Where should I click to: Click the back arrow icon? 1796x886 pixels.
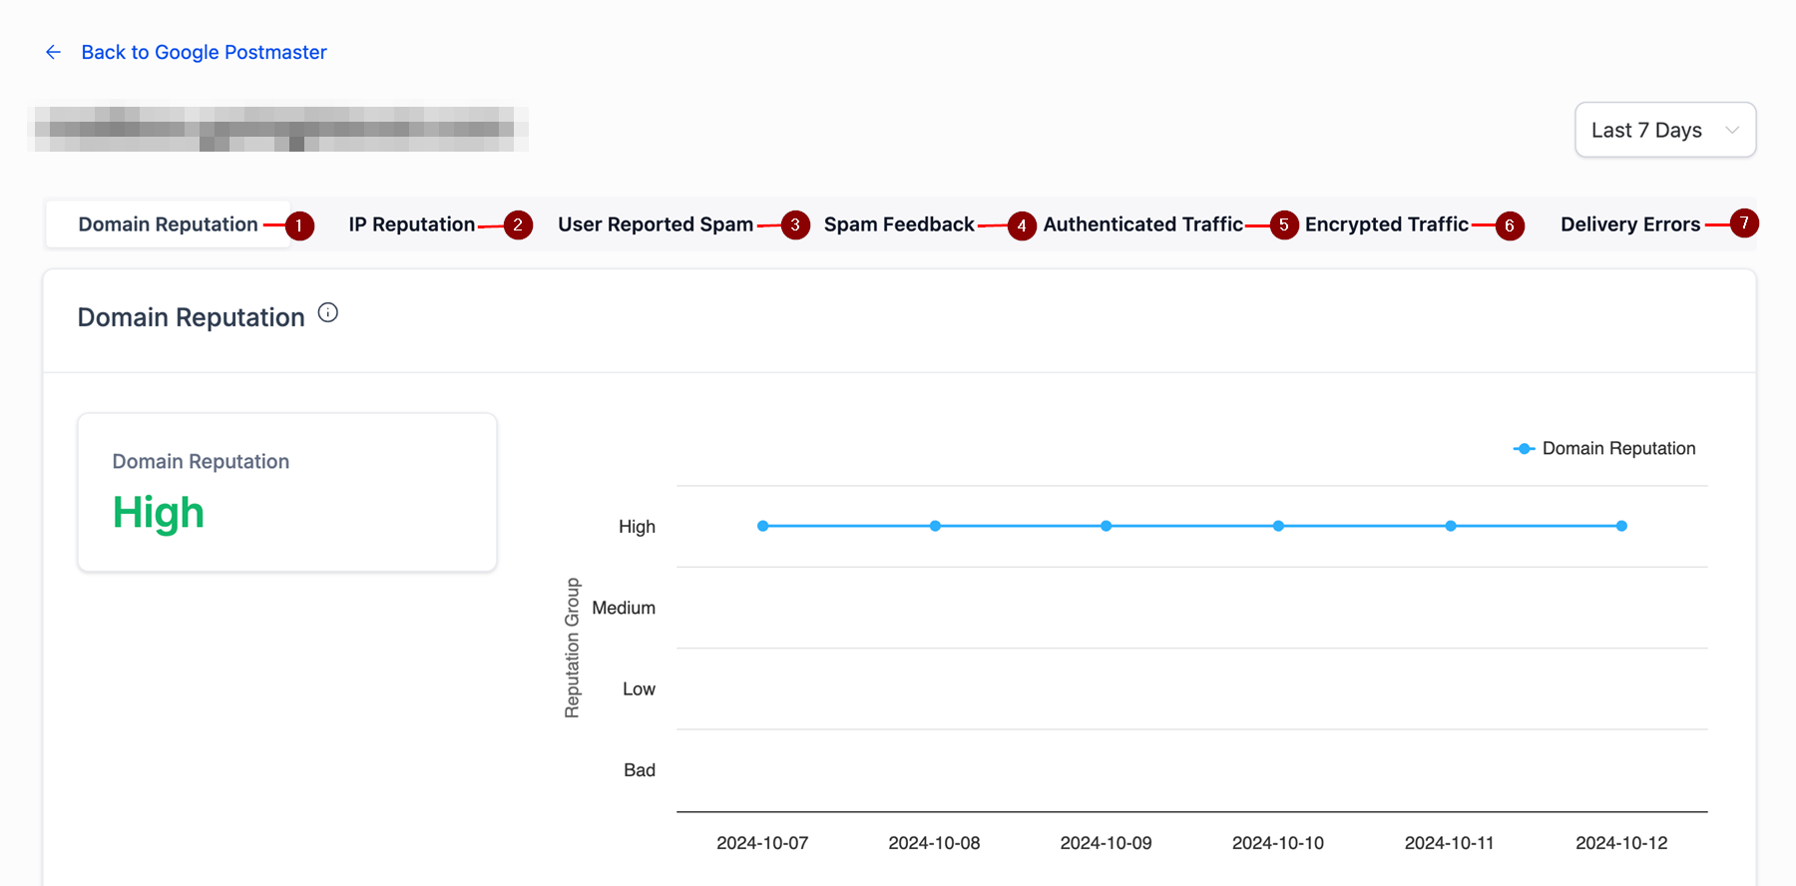[x=54, y=52]
